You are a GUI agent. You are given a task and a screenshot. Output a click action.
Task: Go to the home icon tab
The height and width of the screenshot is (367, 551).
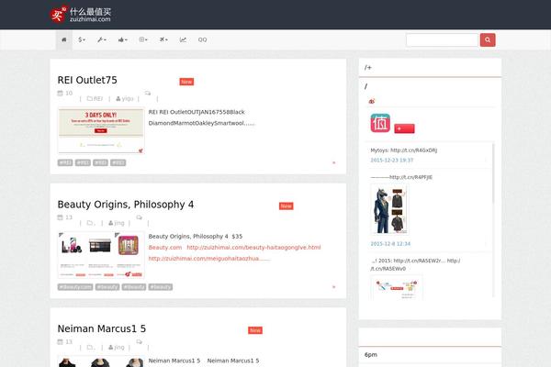[x=64, y=39]
